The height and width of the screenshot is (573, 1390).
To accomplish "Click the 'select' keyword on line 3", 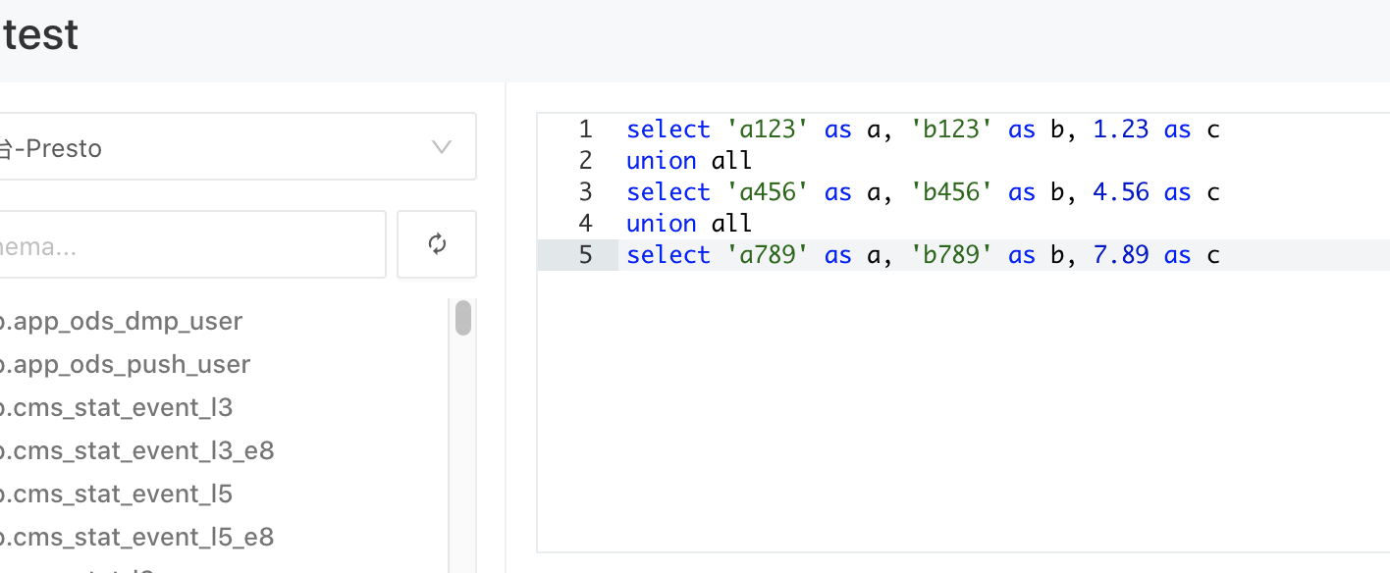I will pyautogui.click(x=668, y=191).
